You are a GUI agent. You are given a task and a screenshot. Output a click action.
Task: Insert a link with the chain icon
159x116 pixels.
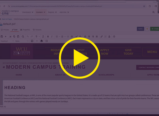click(x=101, y=37)
